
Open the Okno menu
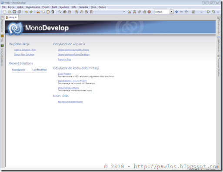93,7
